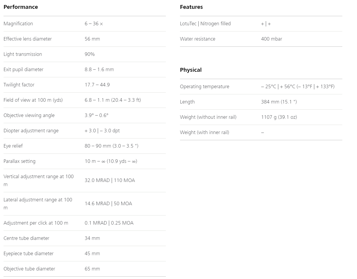
Task: Click the Parallax setting label
Action: [x=19, y=161]
